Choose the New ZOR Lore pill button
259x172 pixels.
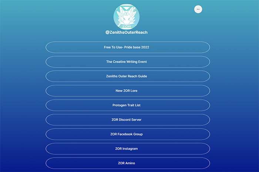pyautogui.click(x=128, y=91)
